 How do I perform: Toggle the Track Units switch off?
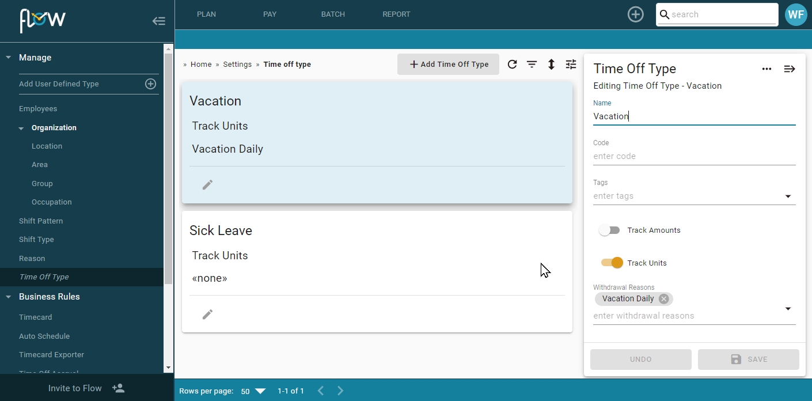(612, 263)
